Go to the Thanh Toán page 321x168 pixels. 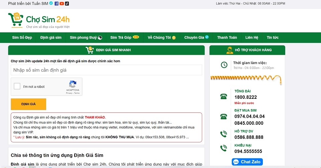click(x=227, y=38)
